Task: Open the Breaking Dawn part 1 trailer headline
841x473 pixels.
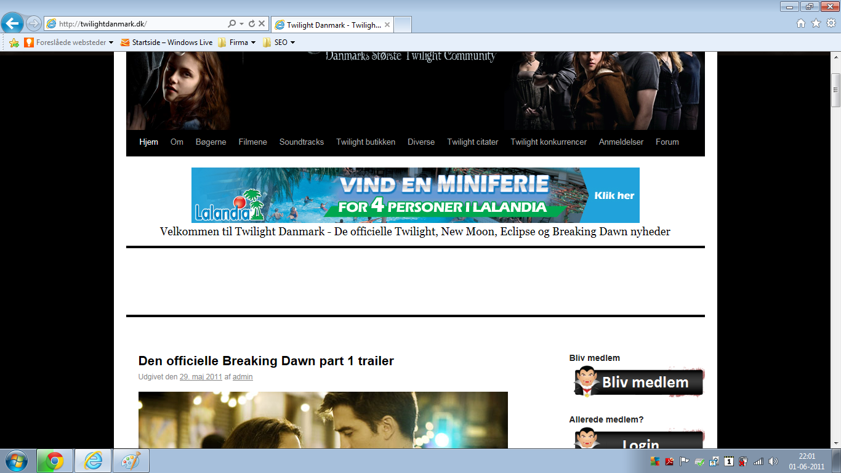Action: [266, 361]
